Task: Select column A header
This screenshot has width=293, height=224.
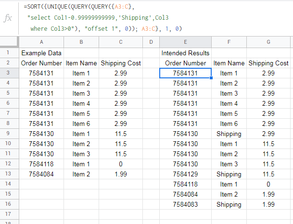Action: click(41, 42)
